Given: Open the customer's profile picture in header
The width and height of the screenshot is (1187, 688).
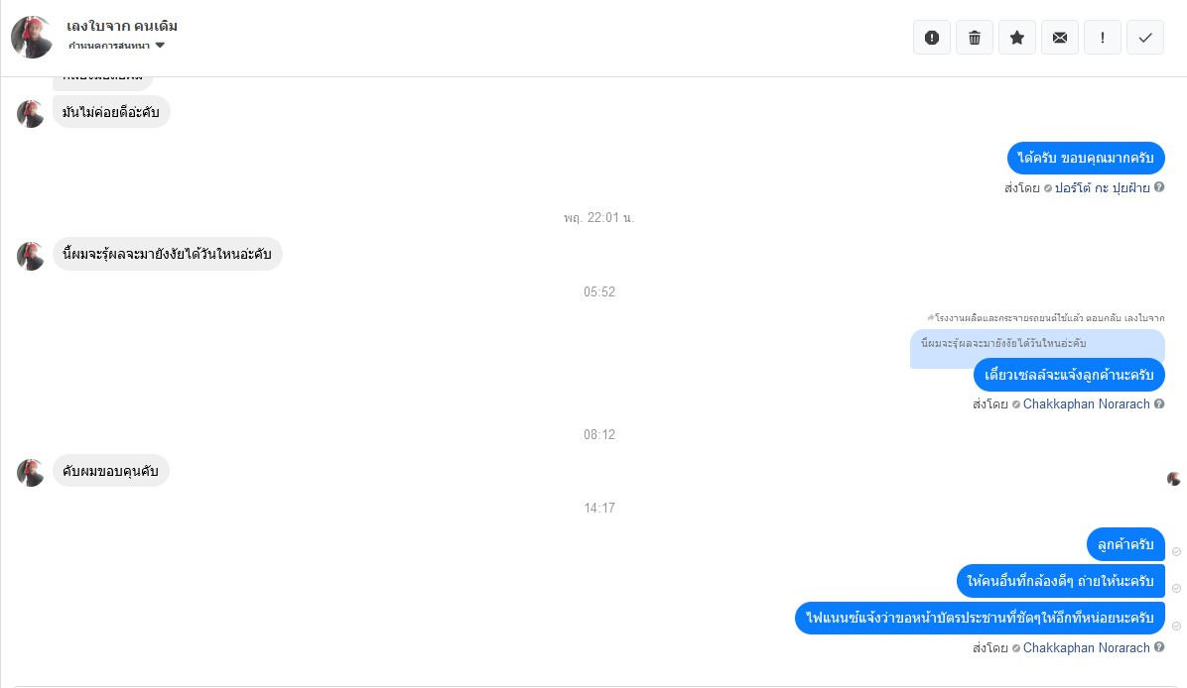Looking at the screenshot, I should coord(32,37).
